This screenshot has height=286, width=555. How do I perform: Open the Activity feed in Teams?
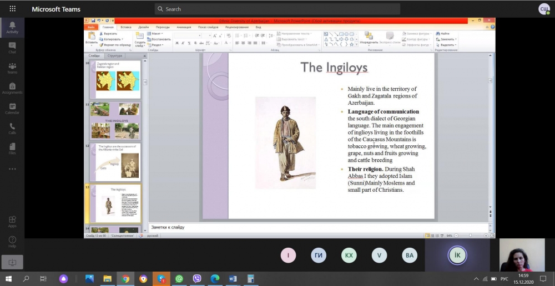coord(12,27)
